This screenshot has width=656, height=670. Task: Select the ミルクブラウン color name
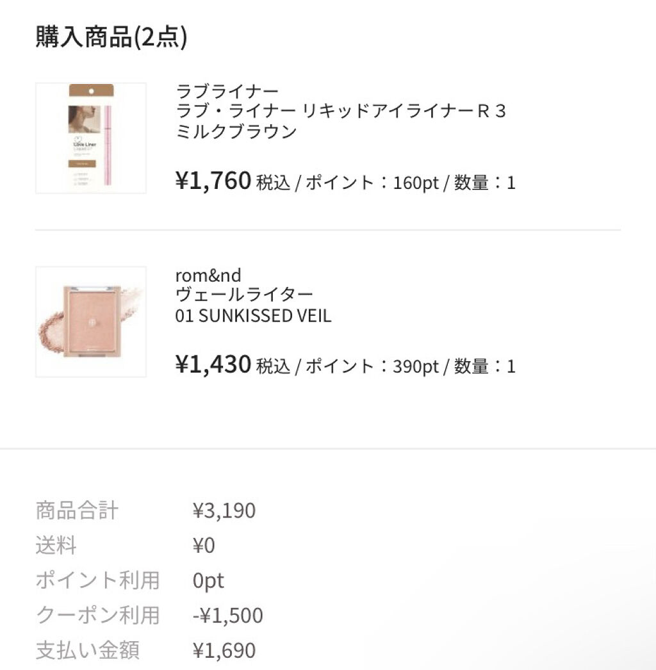[236, 131]
